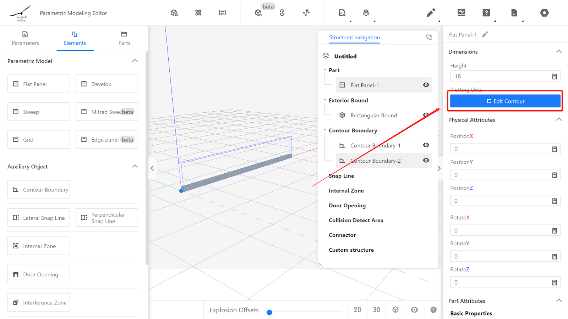Switch to 3D view mode
Viewport: 568px width, 319px height.
(x=376, y=310)
